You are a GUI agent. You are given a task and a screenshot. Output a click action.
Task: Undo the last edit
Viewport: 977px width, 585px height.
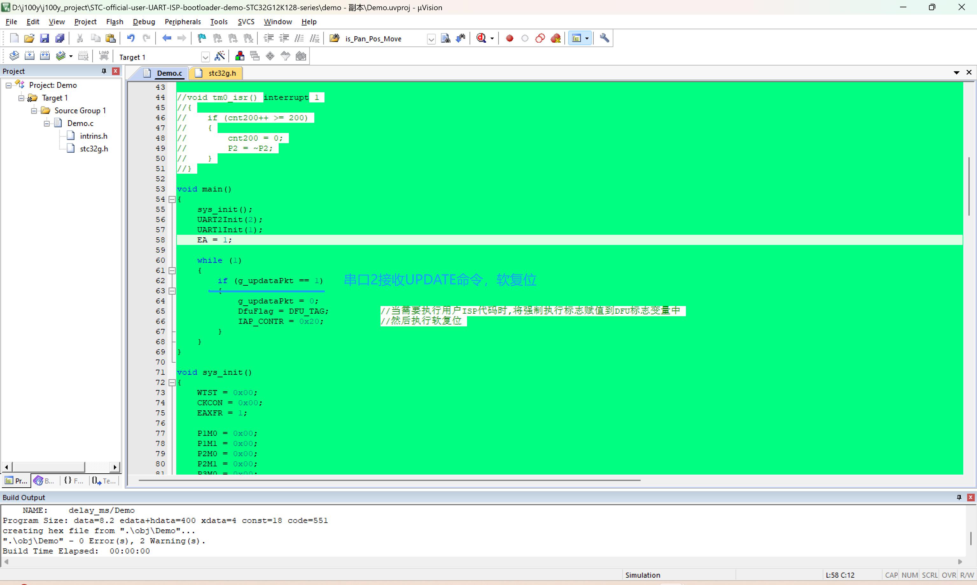[x=131, y=38]
